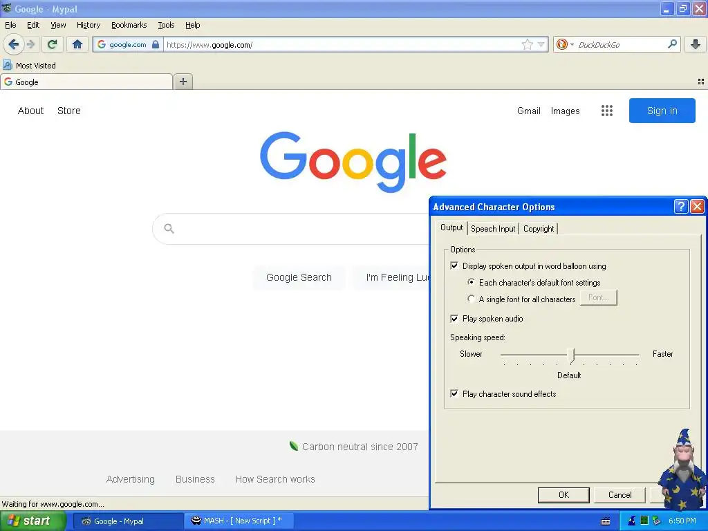Open the Gmail link
Image resolution: width=708 pixels, height=531 pixels.
(x=529, y=111)
